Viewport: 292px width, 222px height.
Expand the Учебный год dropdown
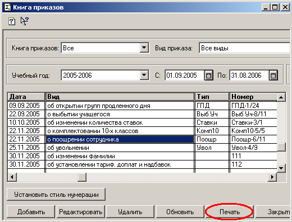point(144,75)
